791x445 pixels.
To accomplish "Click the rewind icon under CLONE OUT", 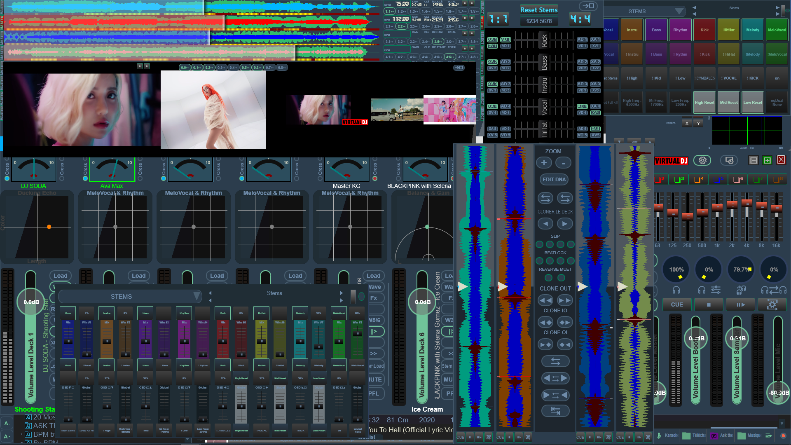I will tap(545, 300).
